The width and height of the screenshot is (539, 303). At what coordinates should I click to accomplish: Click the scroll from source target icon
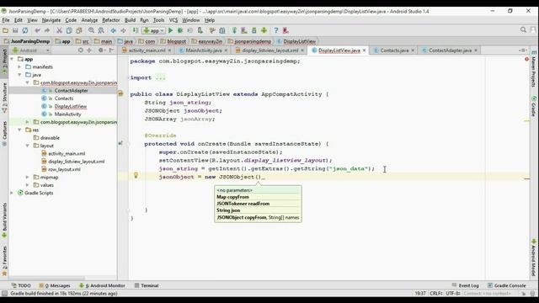[x=81, y=50]
